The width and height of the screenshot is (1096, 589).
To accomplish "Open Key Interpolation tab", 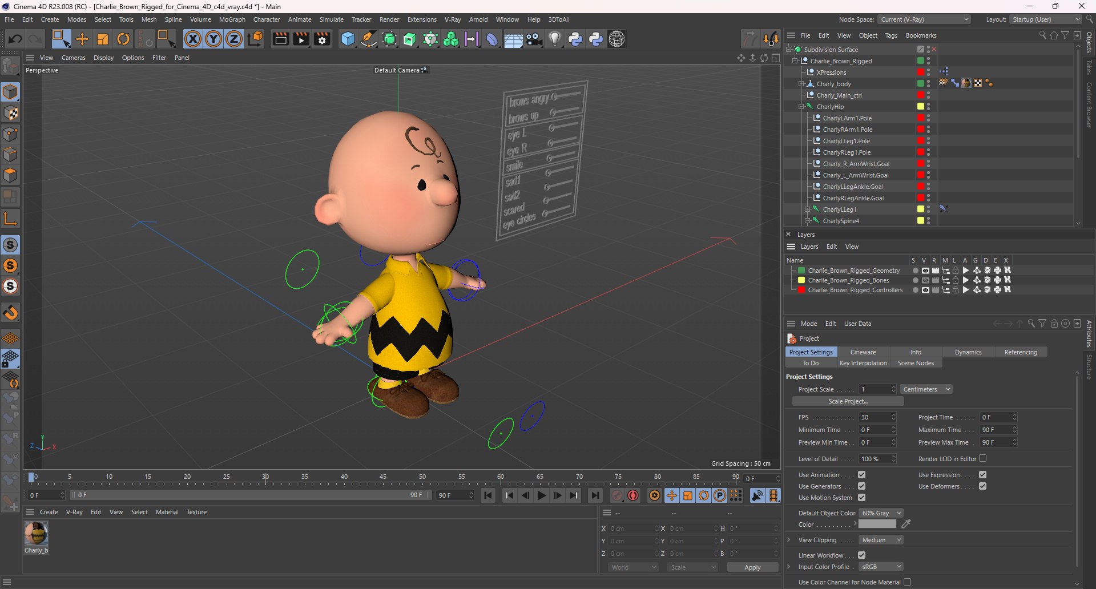I will [863, 363].
